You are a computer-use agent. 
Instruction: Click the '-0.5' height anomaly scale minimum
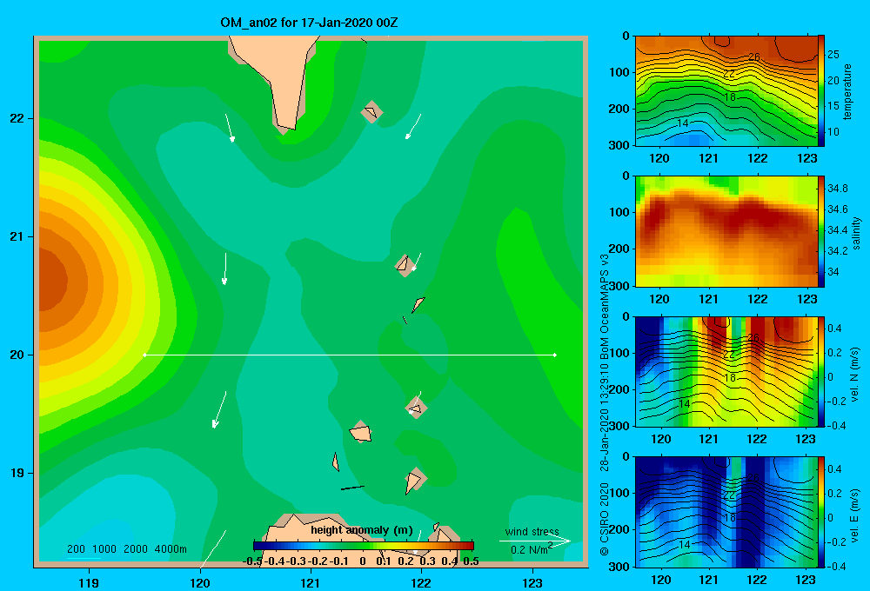[252, 561]
